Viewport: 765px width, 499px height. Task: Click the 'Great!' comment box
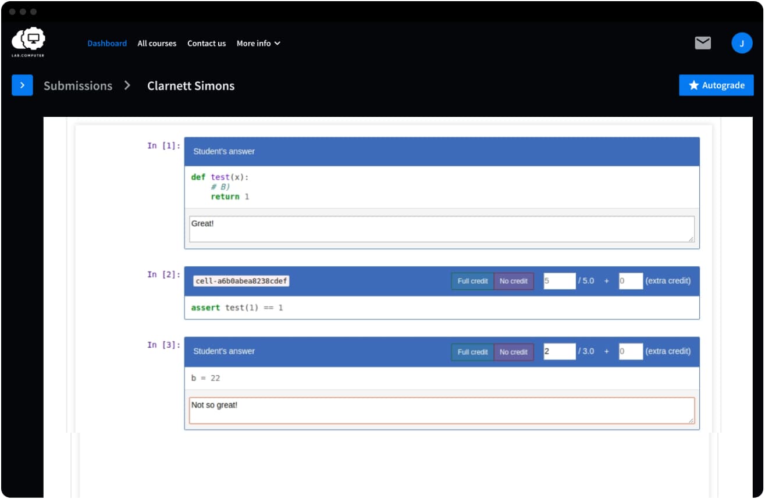(442, 229)
